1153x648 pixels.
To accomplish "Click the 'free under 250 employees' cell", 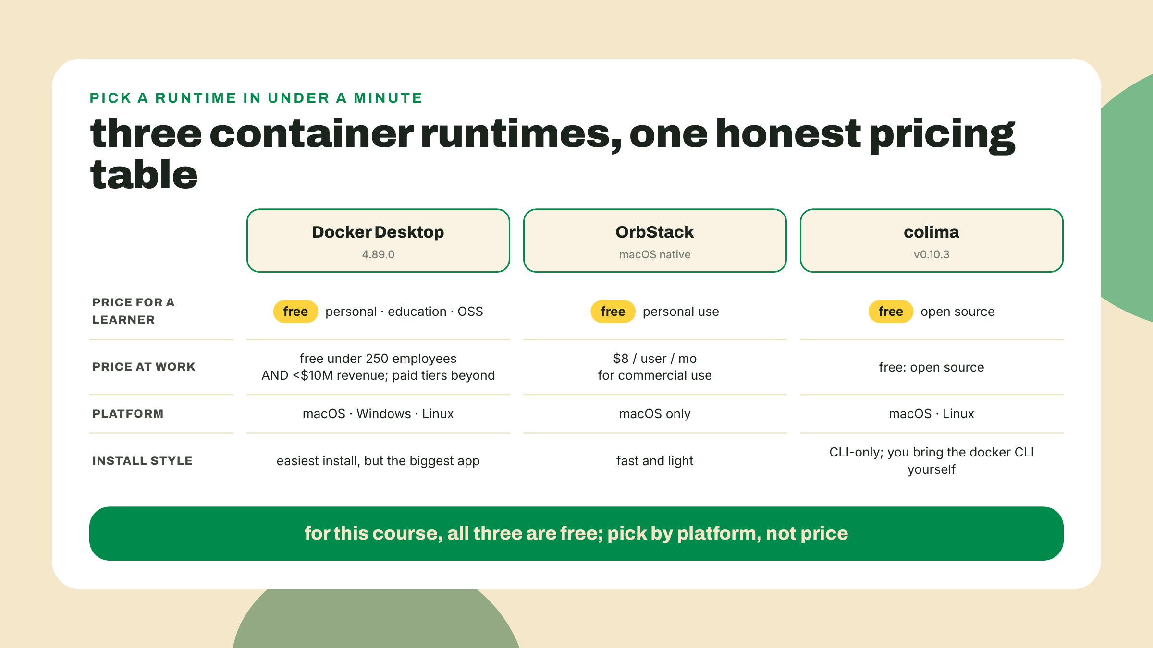I will (x=378, y=367).
